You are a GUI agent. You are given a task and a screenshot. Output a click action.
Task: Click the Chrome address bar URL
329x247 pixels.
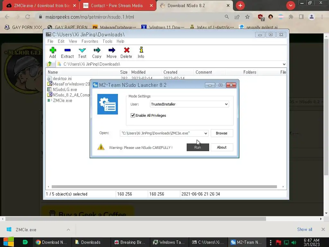pos(90,17)
